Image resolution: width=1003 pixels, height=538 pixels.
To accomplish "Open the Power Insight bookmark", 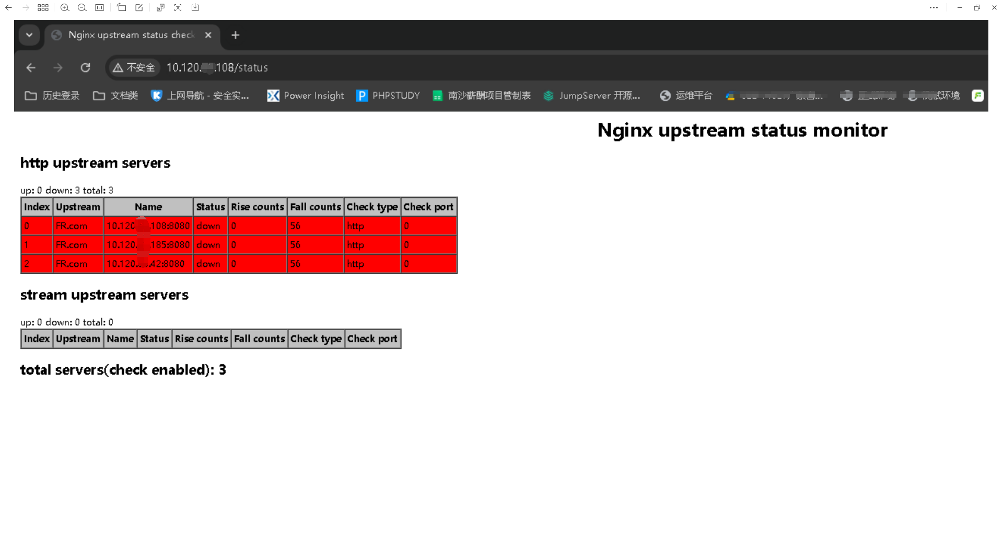I will (x=306, y=96).
